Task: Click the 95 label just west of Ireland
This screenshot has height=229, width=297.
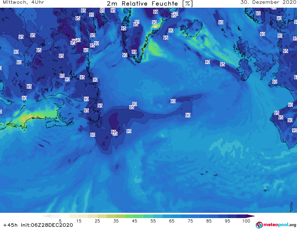Action: pyautogui.click(x=222, y=64)
